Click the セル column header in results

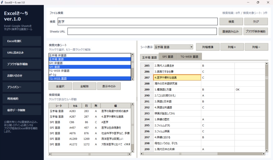pos(75,106)
